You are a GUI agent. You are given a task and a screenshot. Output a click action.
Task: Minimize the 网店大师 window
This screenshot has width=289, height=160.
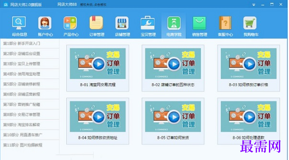263,5
